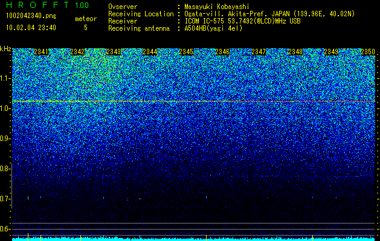Click the 1.1 frequency axis label

pos(5,78)
